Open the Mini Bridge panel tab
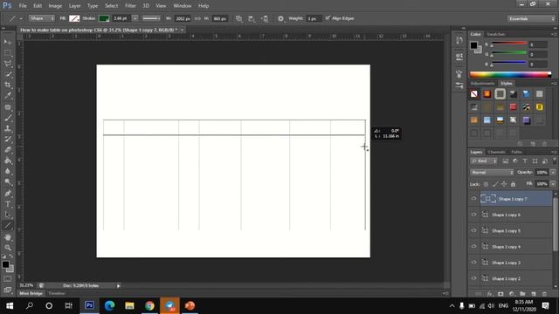Image resolution: width=559 pixels, height=314 pixels. (x=31, y=293)
